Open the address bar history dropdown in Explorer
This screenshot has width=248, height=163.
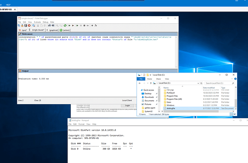coord(198,83)
